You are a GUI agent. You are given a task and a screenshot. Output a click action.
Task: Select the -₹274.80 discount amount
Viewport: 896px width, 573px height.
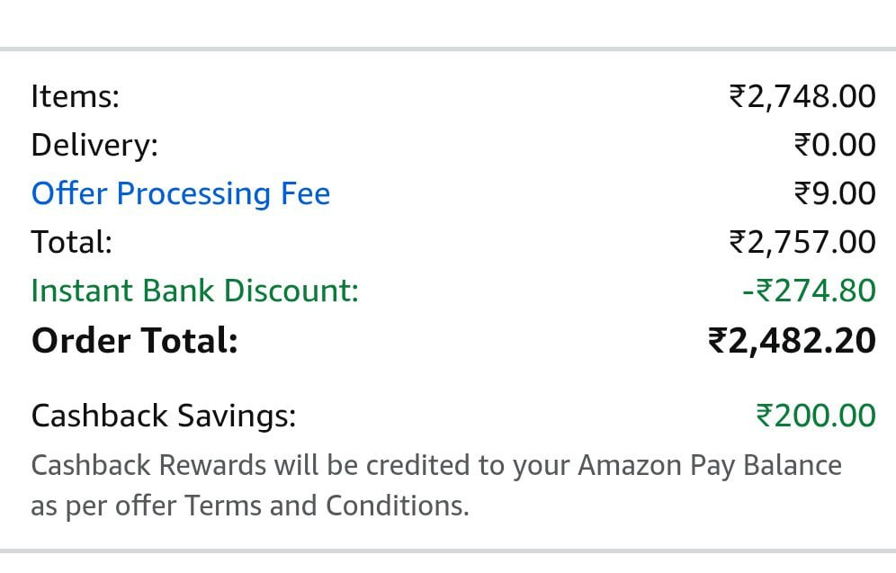[808, 291]
